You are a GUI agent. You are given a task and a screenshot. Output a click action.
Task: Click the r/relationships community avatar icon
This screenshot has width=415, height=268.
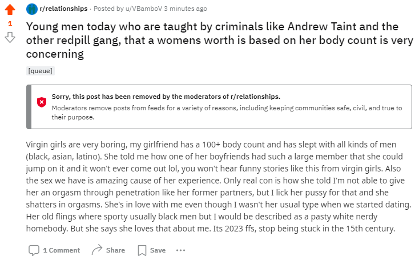click(32, 9)
